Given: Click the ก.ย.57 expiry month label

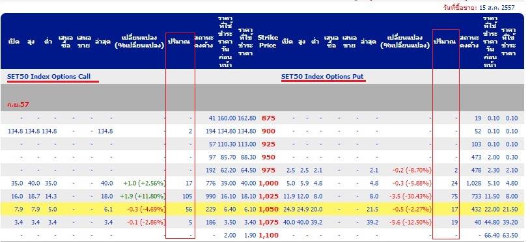Looking at the screenshot, I should 18,105.
